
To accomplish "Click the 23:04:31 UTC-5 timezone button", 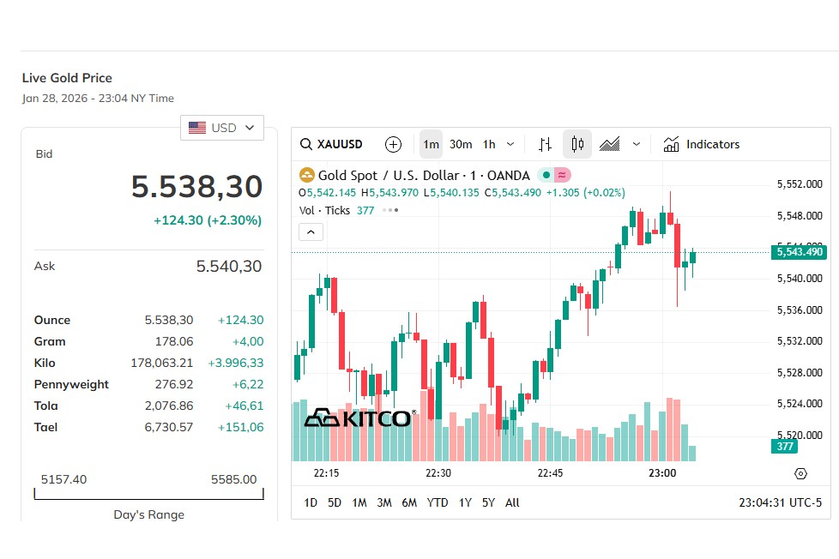I will click(780, 502).
